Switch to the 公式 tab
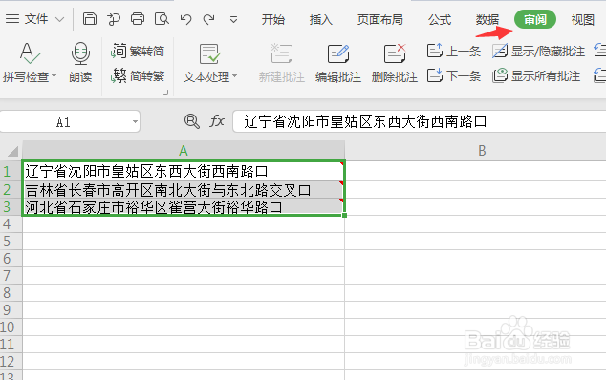 pos(440,19)
